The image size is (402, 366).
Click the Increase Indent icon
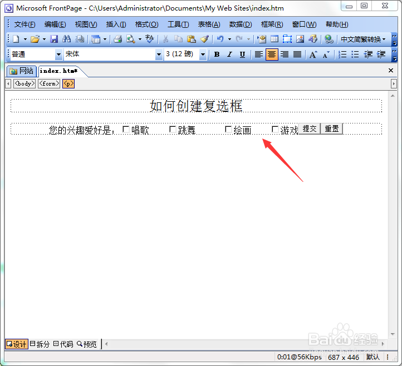point(381,55)
